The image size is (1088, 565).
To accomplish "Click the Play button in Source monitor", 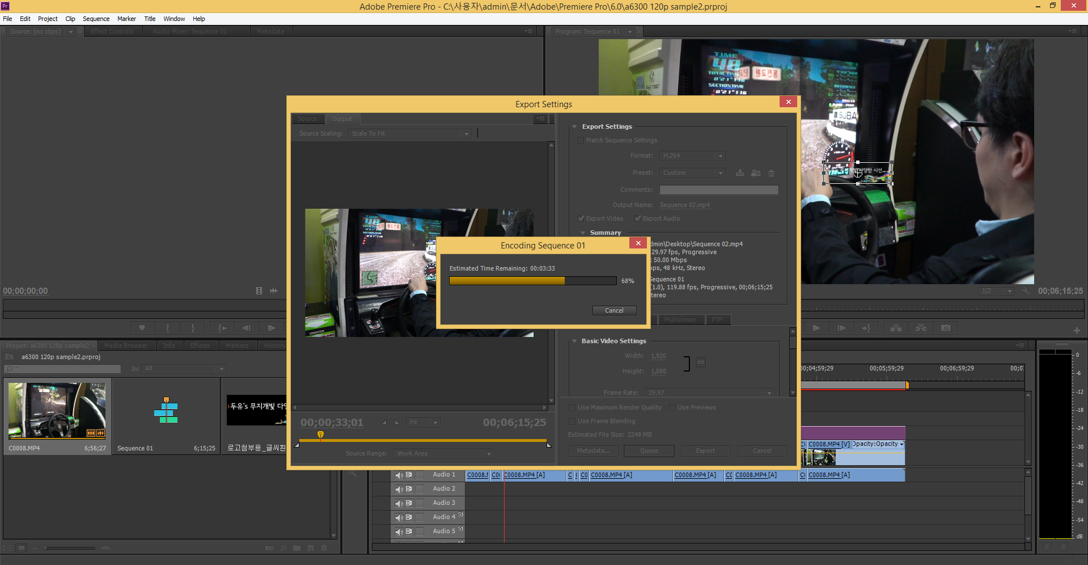I will 272,328.
